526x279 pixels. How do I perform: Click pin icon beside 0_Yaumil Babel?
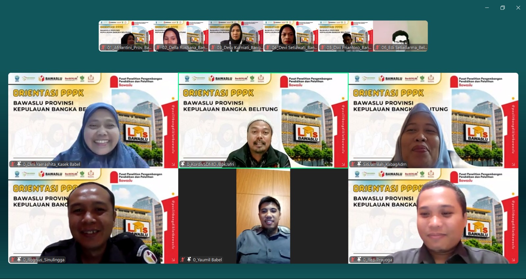coord(189,259)
